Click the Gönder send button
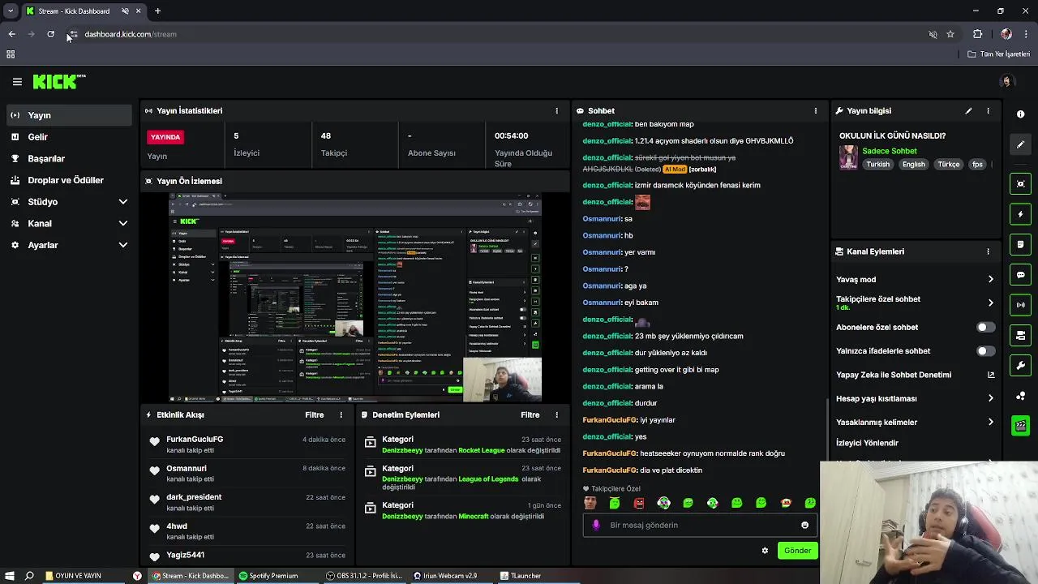The image size is (1038, 584). pos(797,551)
